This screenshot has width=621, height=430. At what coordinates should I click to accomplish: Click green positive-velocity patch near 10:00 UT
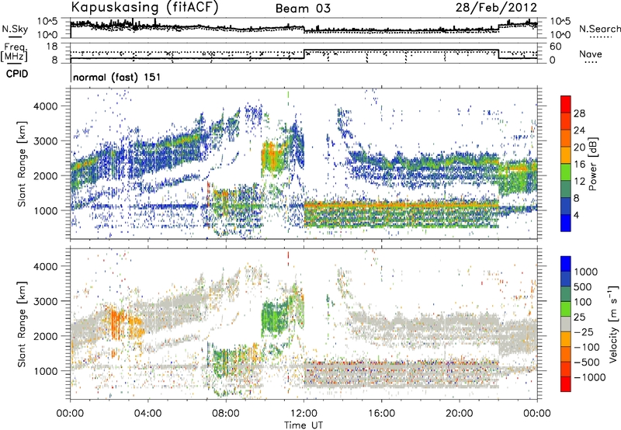tap(275, 317)
